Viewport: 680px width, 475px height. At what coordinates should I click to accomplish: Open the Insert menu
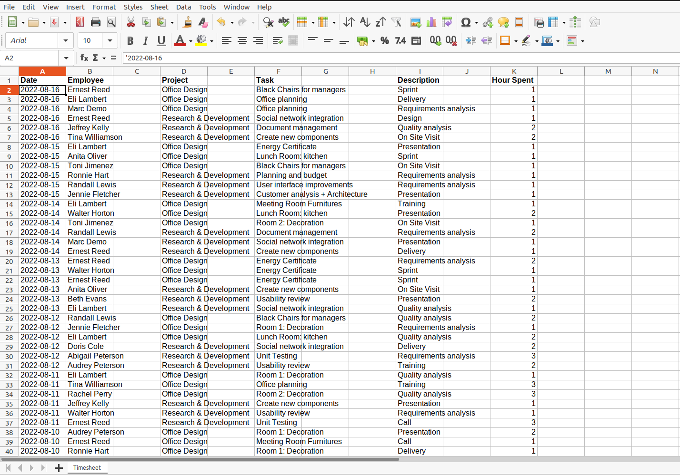click(75, 7)
